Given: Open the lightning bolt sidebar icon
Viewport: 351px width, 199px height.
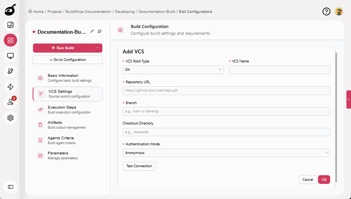Looking at the screenshot, I should coord(10,87).
